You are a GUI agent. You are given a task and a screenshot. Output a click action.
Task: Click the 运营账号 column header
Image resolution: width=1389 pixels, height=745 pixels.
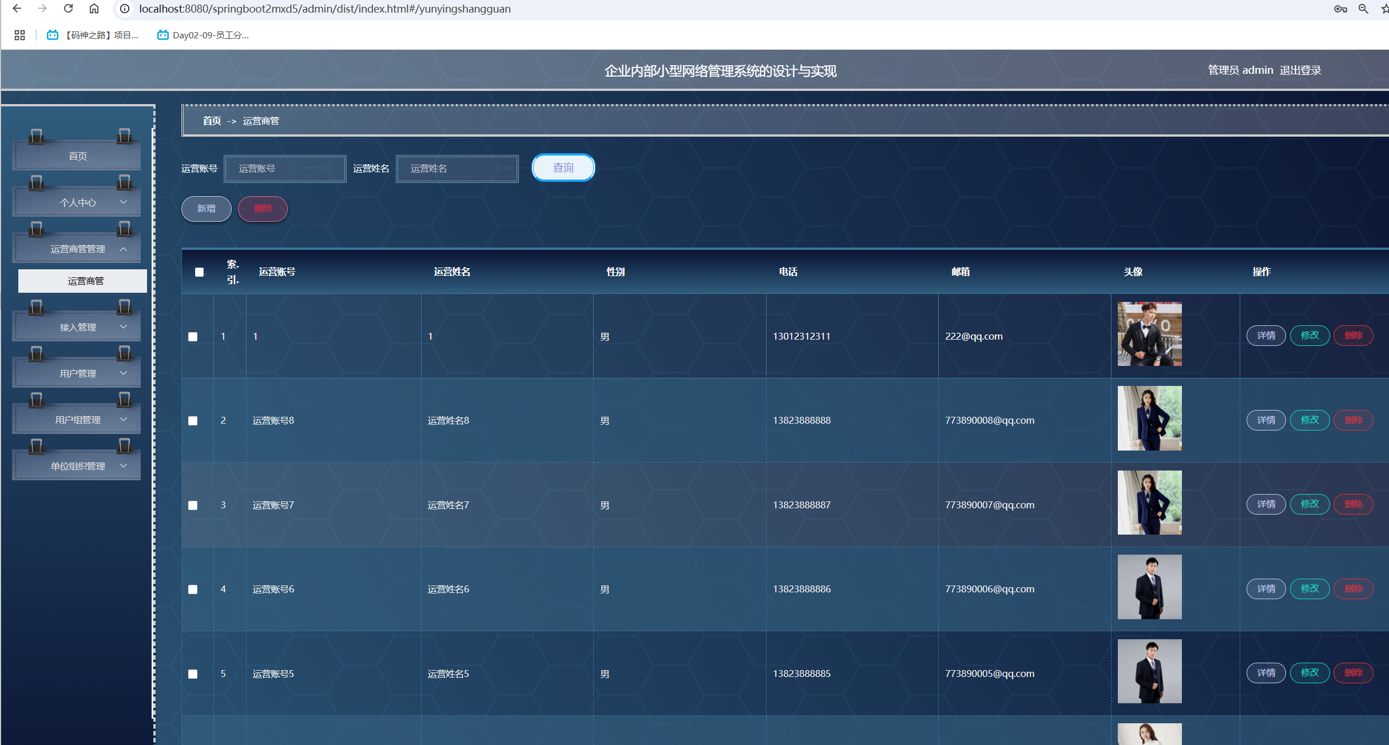pyautogui.click(x=277, y=272)
